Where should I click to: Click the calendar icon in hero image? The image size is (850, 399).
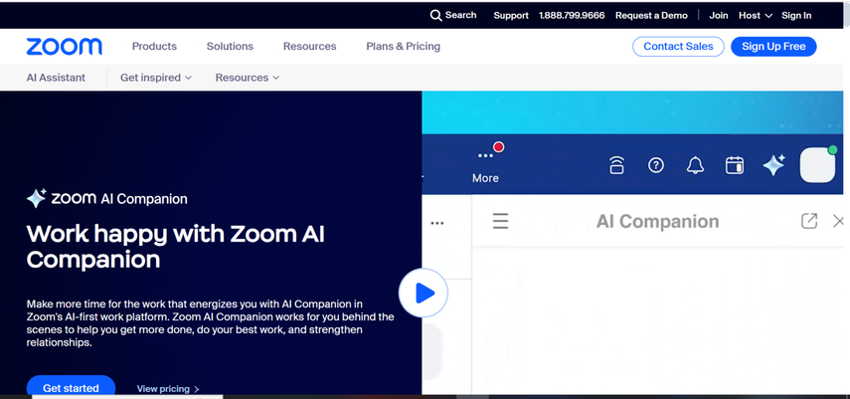[x=735, y=165]
